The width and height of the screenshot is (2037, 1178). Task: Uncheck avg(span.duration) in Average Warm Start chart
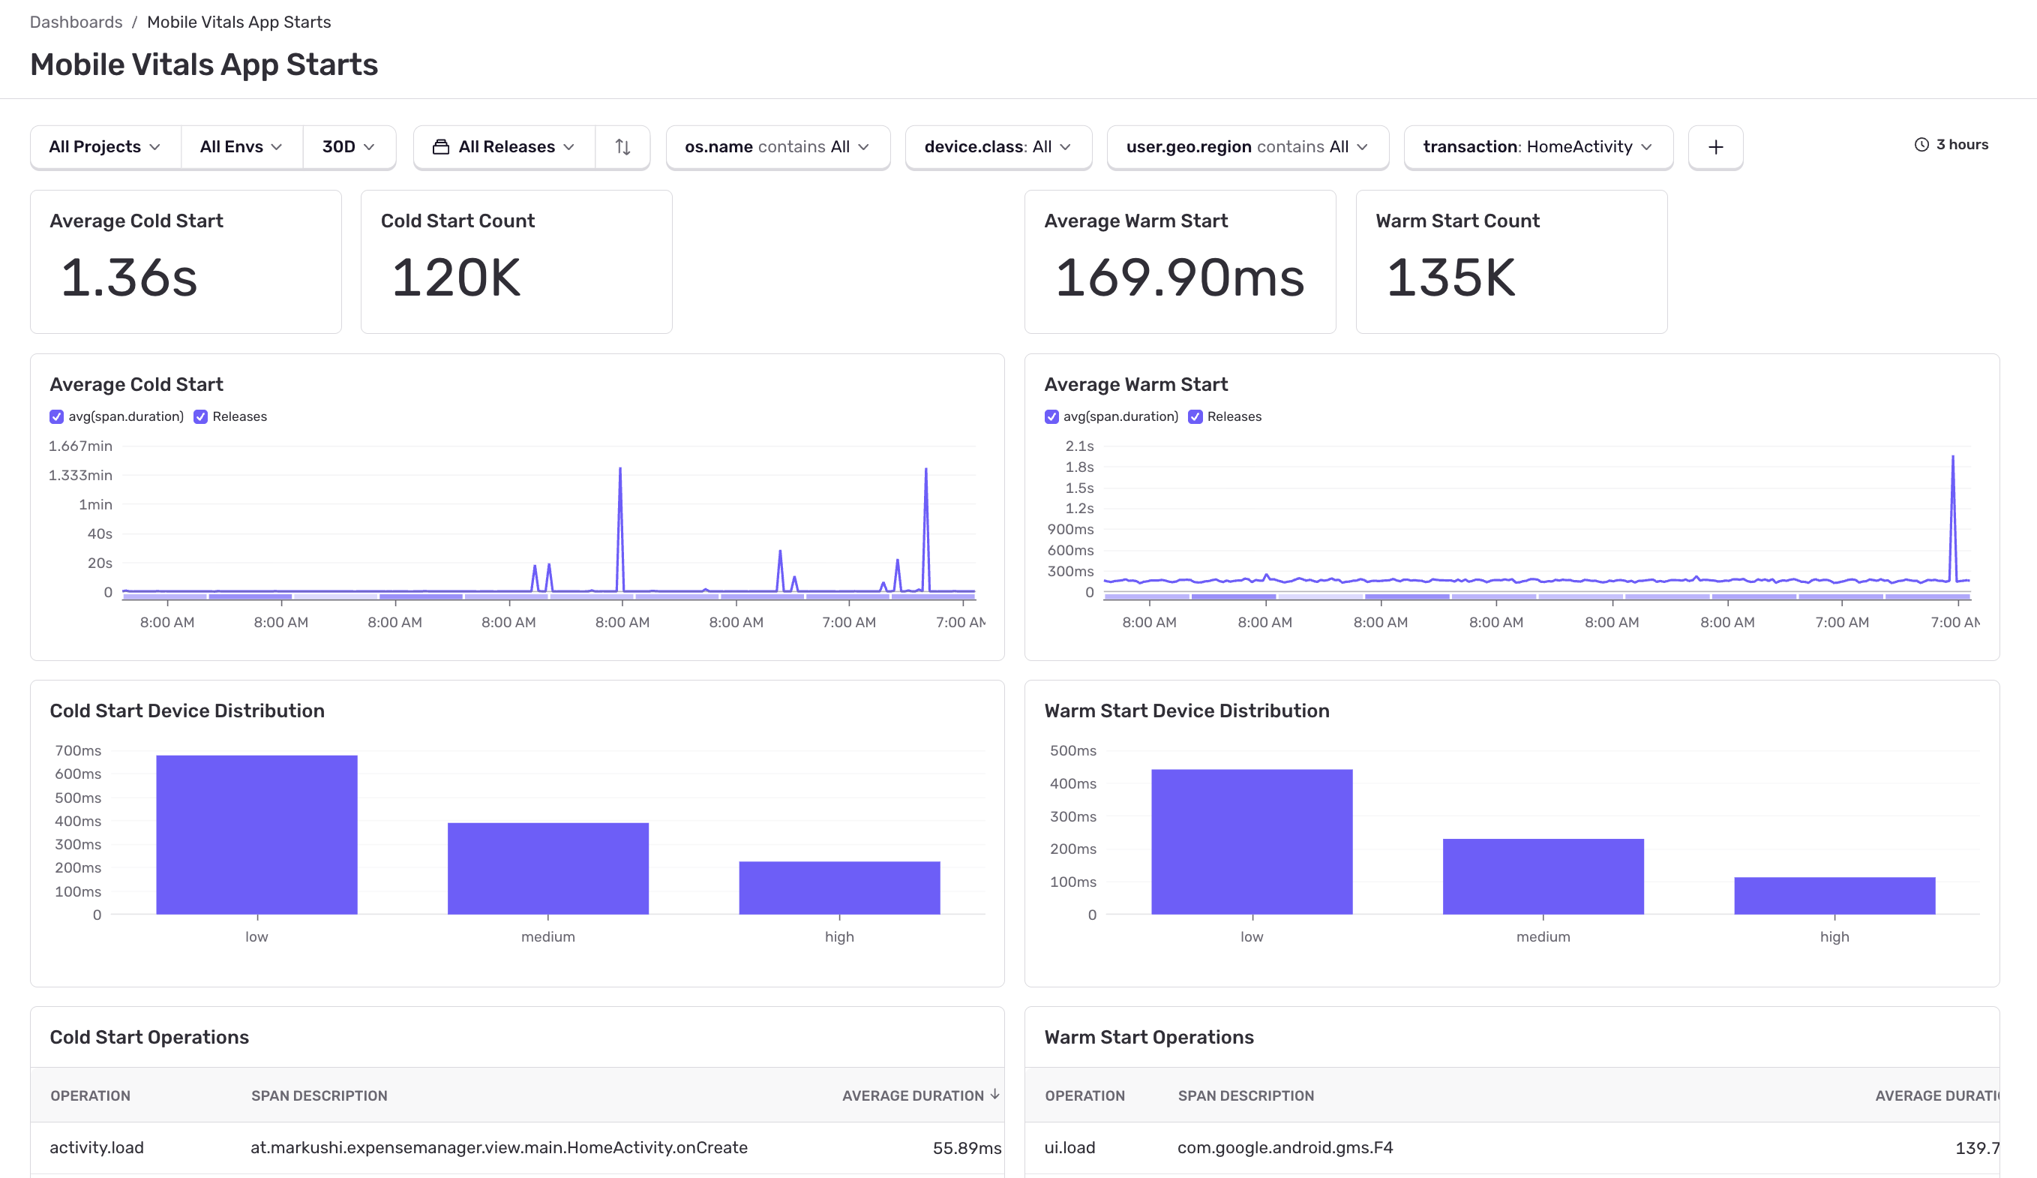[1051, 416]
